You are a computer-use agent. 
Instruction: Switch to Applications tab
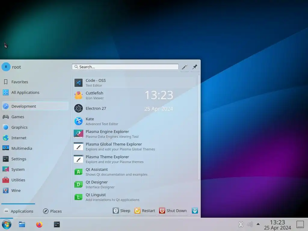(x=18, y=211)
